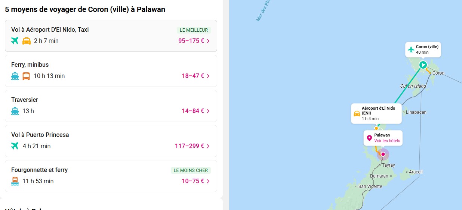Click the plane icon for Vol à Puerto Princesa
462x210 pixels.
(x=15, y=146)
